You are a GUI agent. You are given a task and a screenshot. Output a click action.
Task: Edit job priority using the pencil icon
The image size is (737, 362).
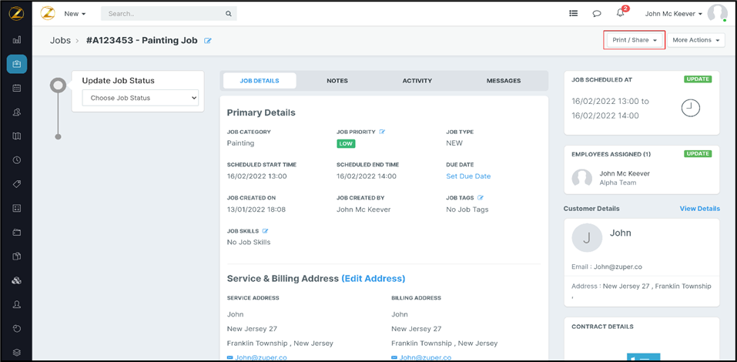(382, 132)
